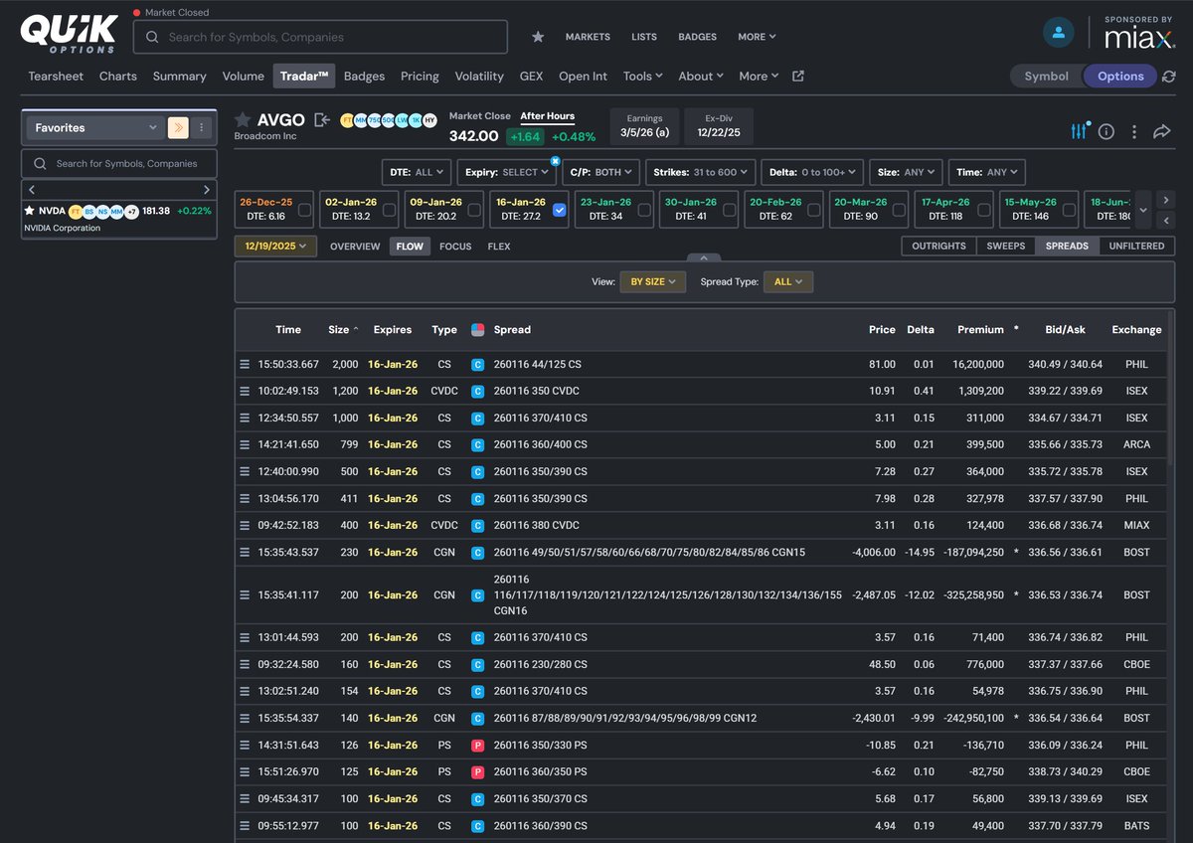The image size is (1193, 843).
Task: Open row menu for 10:02:49.153 trade
Action: pyautogui.click(x=245, y=392)
